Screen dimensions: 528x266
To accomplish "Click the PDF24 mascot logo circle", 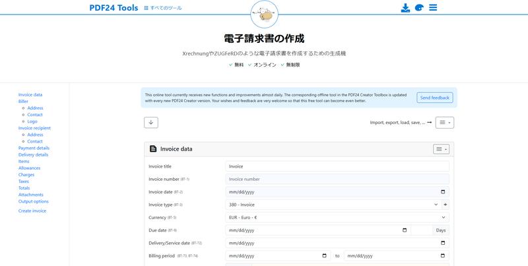I will (265, 14).
